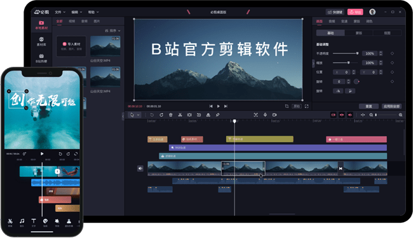The image size is (413, 238).
Task: Toggle the first red snapping button
Action: tap(334, 115)
